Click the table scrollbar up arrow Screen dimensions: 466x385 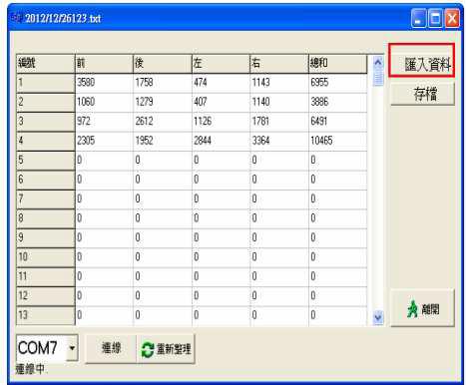[378, 62]
